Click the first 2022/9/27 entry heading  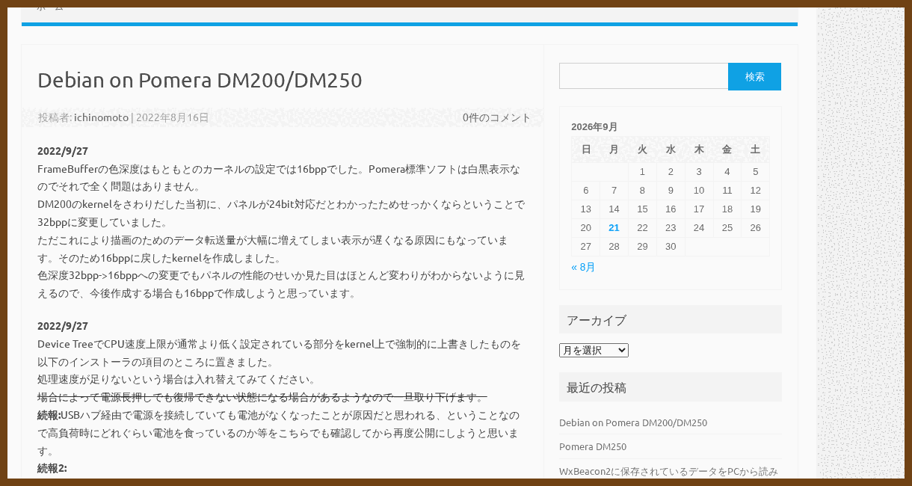point(63,150)
